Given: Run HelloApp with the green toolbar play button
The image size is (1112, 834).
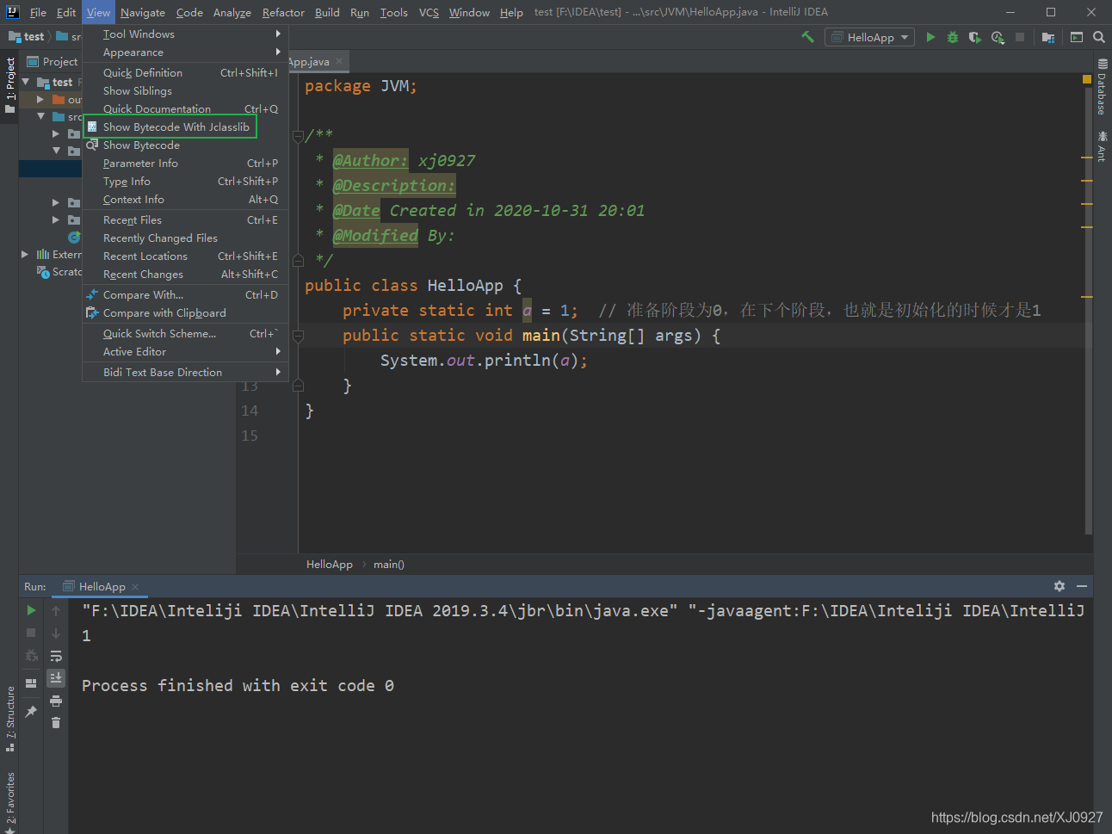Looking at the screenshot, I should coord(930,37).
